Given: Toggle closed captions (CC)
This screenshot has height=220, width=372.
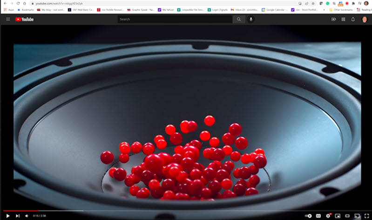Looking at the screenshot, I should click(318, 216).
